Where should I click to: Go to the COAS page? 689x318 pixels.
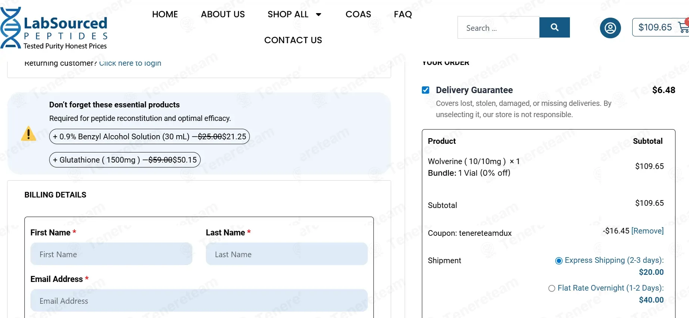click(x=358, y=14)
